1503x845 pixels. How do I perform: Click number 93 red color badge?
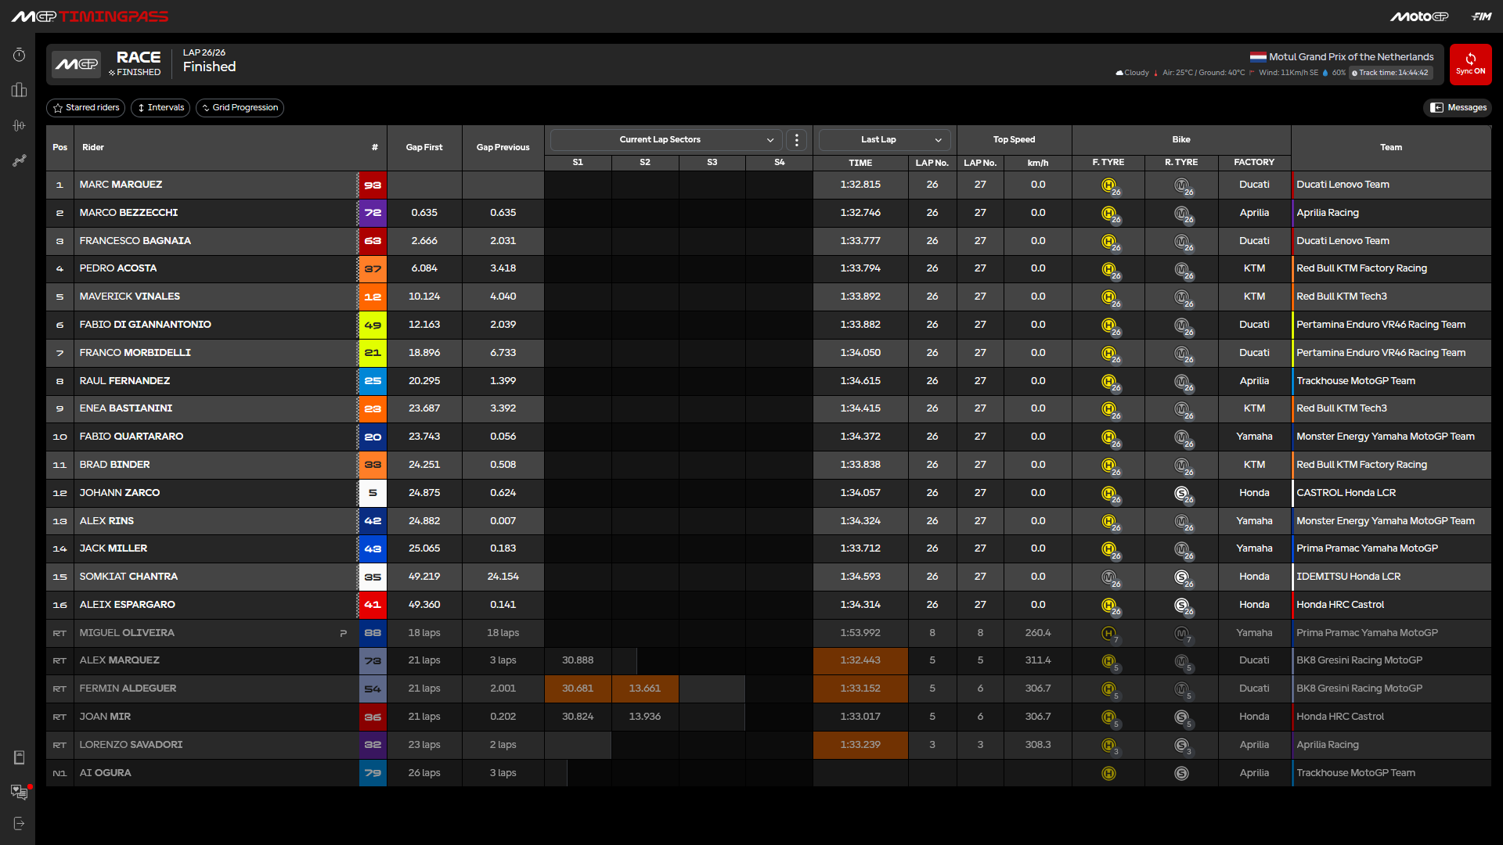tap(373, 185)
